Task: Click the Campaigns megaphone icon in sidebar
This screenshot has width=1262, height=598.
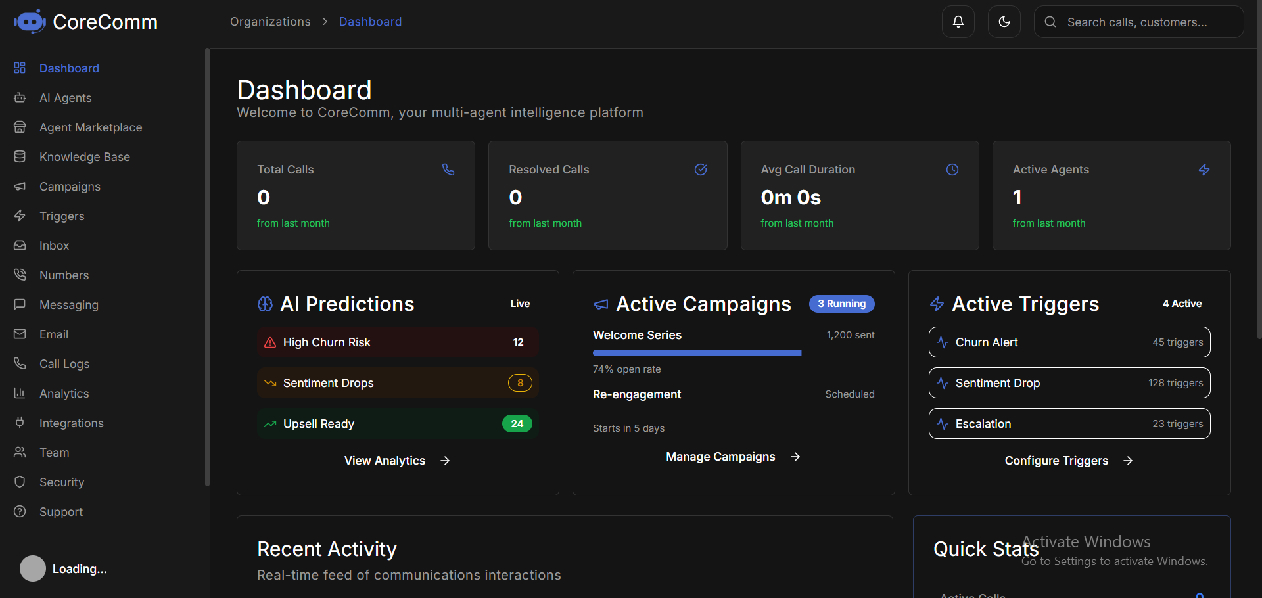Action: (20, 187)
